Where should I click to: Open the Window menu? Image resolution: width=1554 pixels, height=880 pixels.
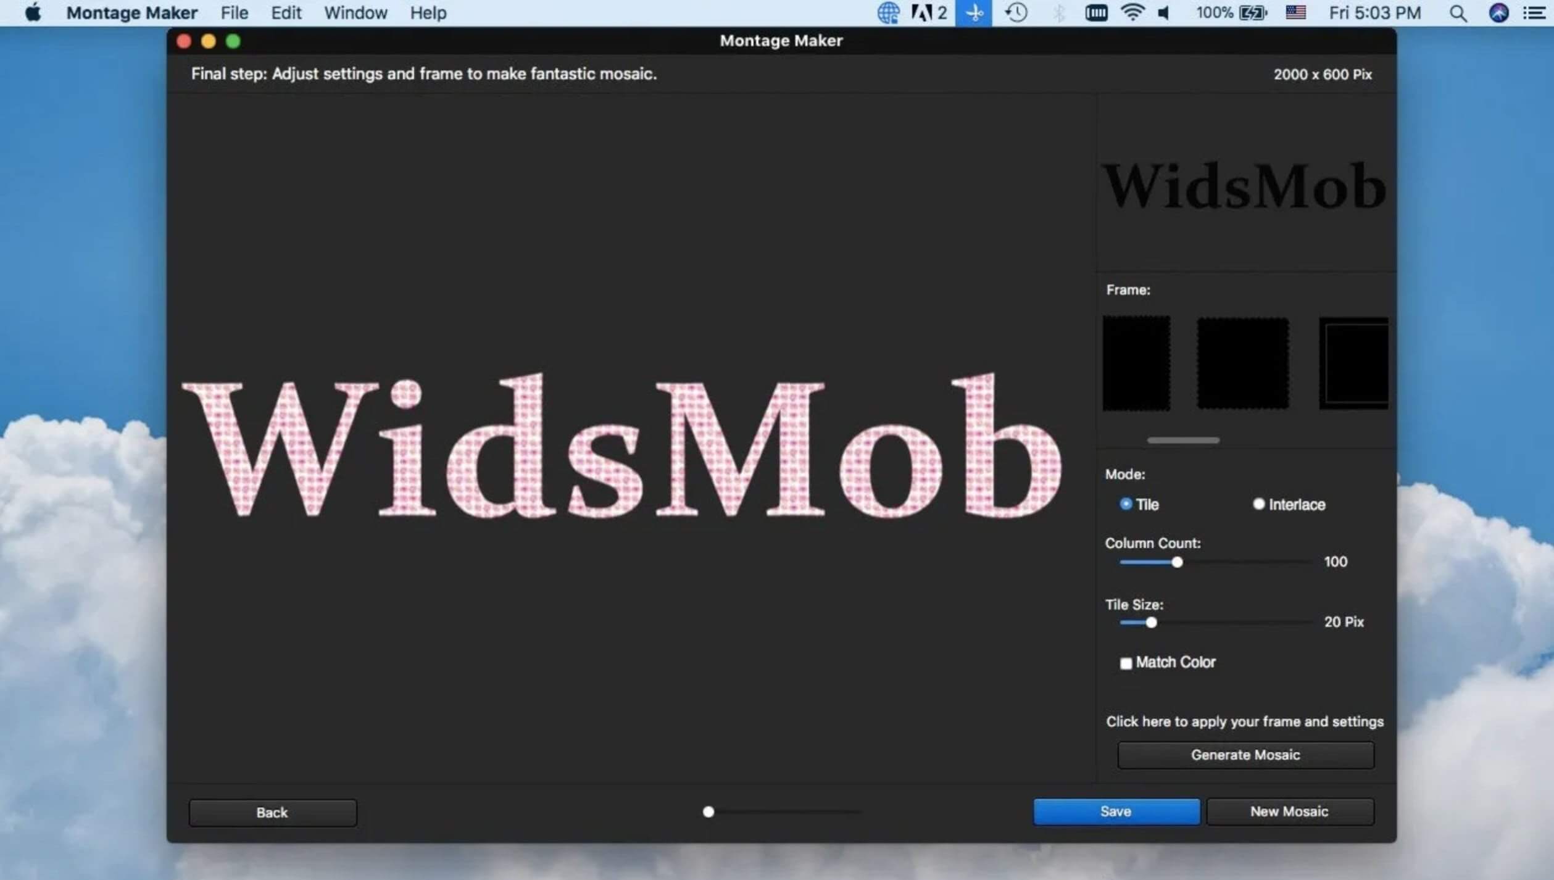tap(355, 12)
